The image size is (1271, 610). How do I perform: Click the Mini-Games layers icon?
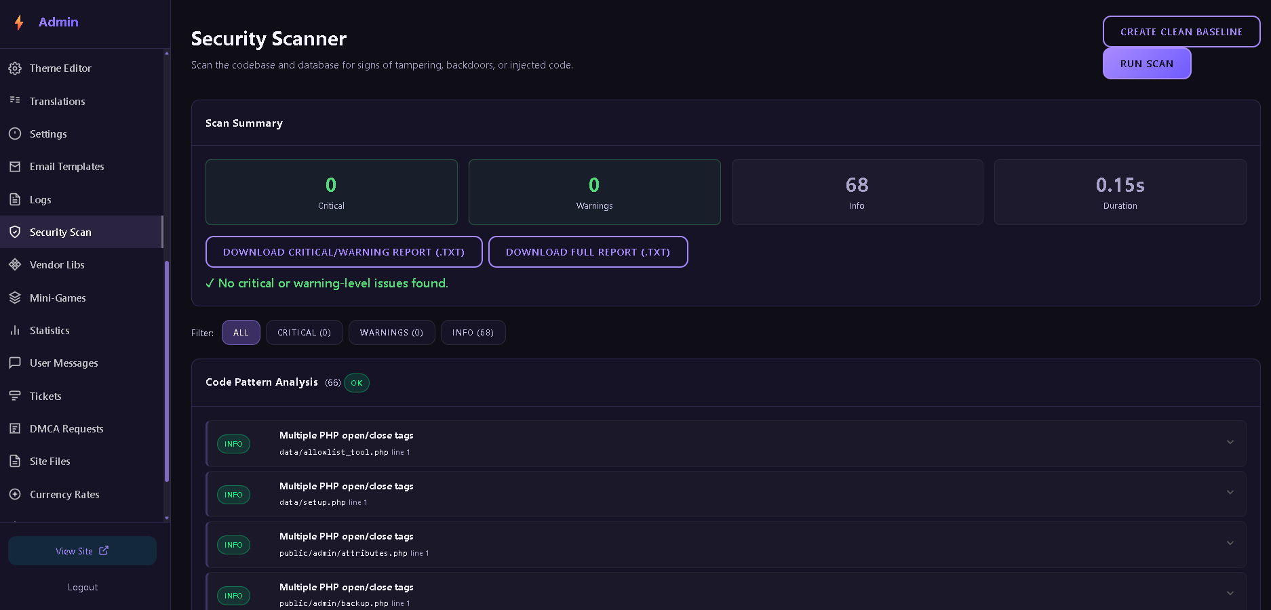click(x=15, y=298)
